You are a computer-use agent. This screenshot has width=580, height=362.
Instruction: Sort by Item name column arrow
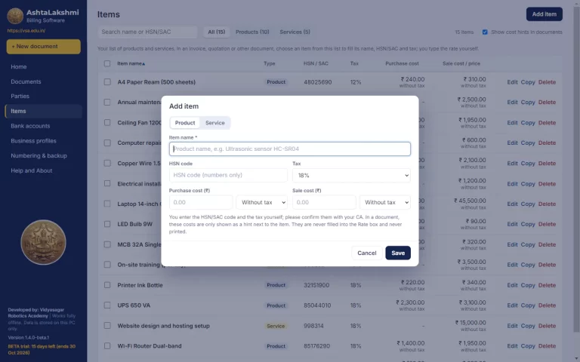[x=143, y=64]
